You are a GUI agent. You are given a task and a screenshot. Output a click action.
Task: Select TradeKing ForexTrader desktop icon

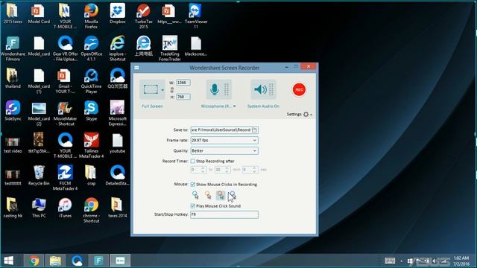[x=170, y=48]
